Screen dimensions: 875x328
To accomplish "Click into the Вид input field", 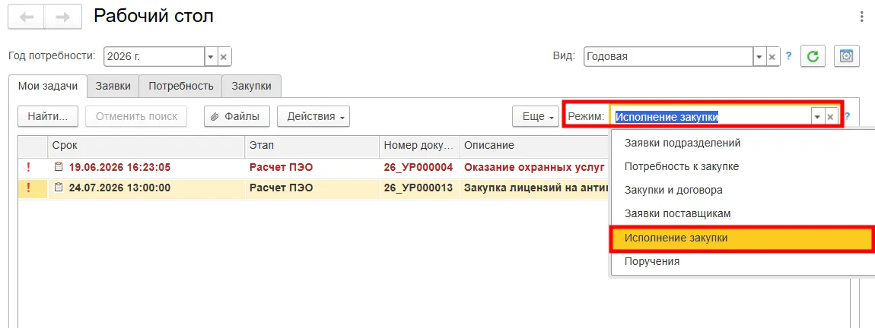I will (669, 57).
